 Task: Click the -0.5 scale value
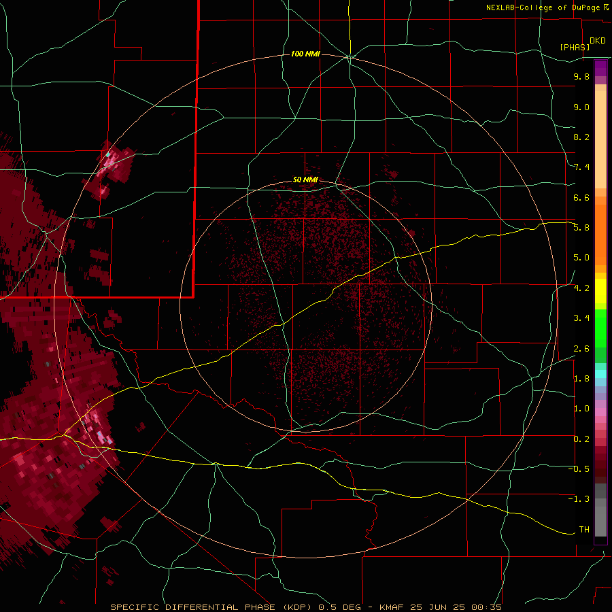[579, 469]
